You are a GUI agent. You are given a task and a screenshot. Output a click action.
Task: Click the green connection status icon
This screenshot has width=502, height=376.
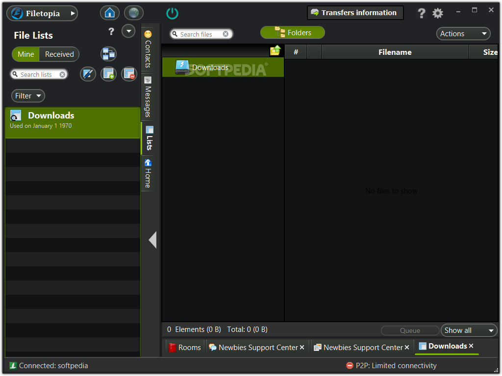(13, 365)
